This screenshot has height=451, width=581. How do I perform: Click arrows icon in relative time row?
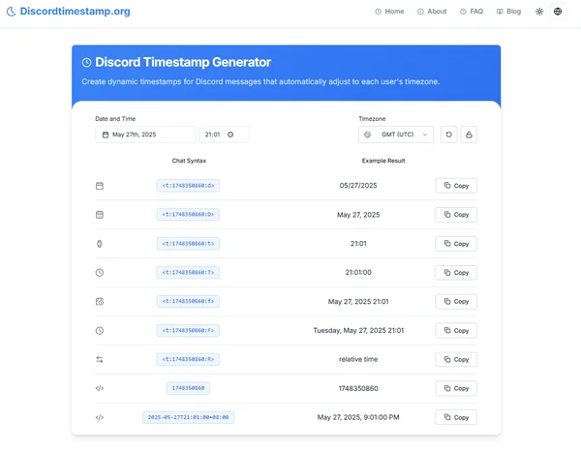click(x=100, y=359)
